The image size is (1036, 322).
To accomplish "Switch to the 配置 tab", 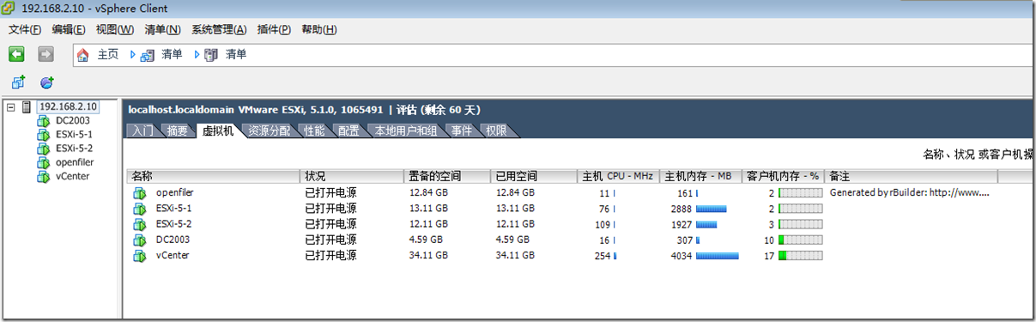I will click(x=348, y=131).
